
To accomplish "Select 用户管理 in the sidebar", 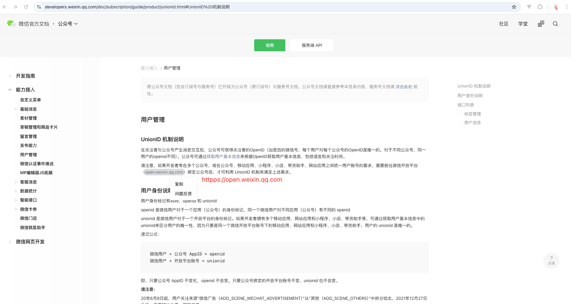I will (28, 155).
